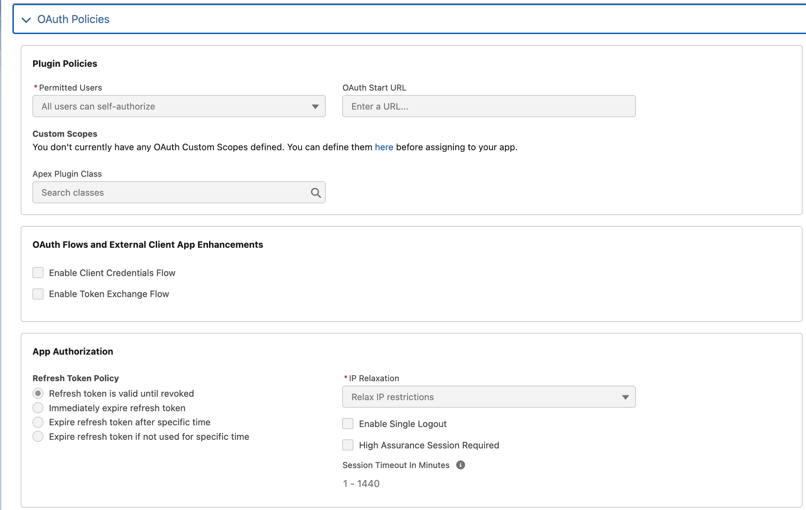The width and height of the screenshot is (806, 510).
Task: Enable Single Logout
Action: [x=348, y=424]
